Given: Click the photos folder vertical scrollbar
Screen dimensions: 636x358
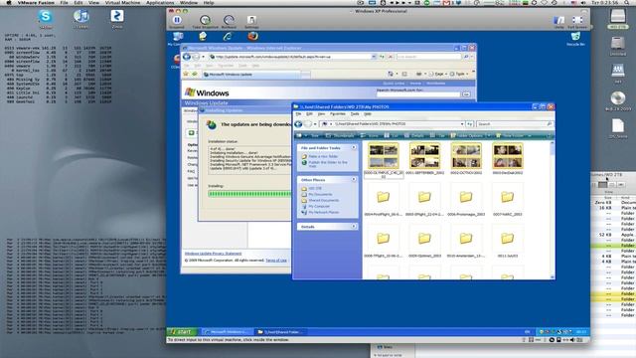Looking at the screenshot, I should 553,210.
